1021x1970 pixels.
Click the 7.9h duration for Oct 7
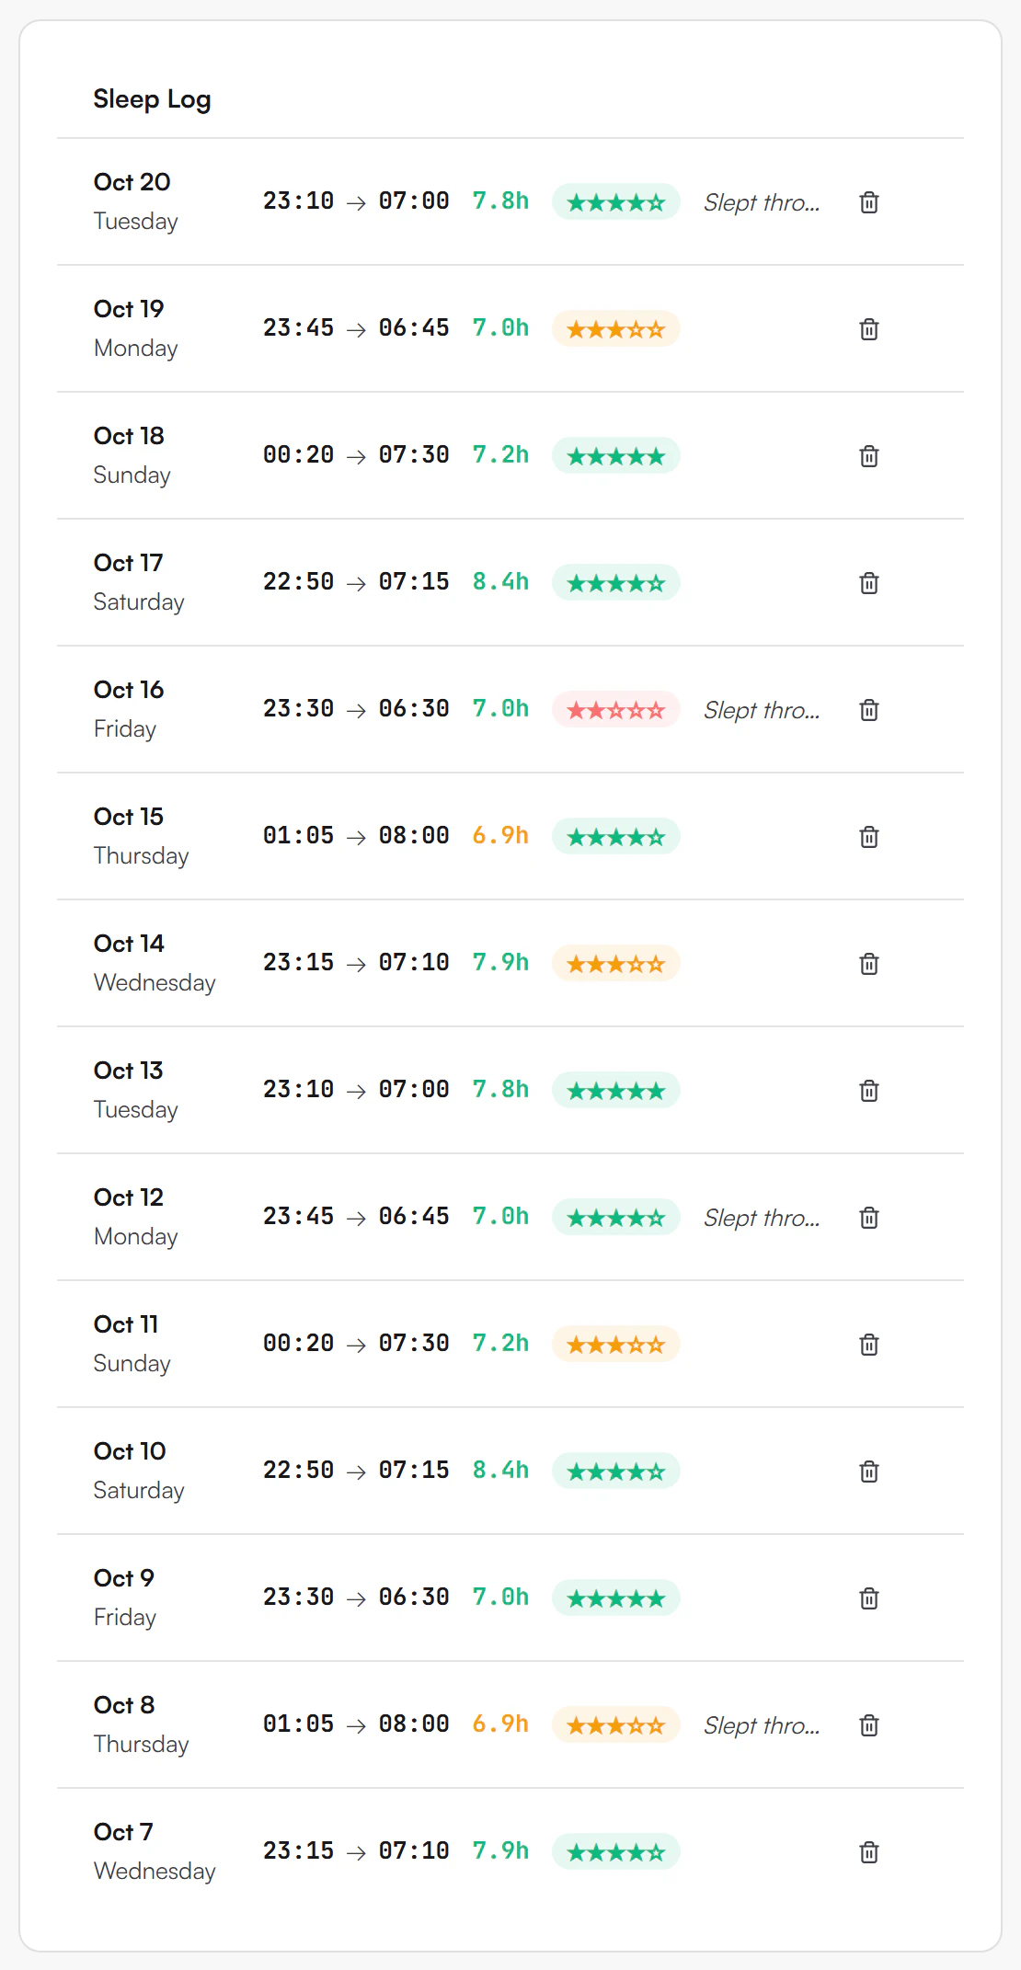(x=500, y=1850)
